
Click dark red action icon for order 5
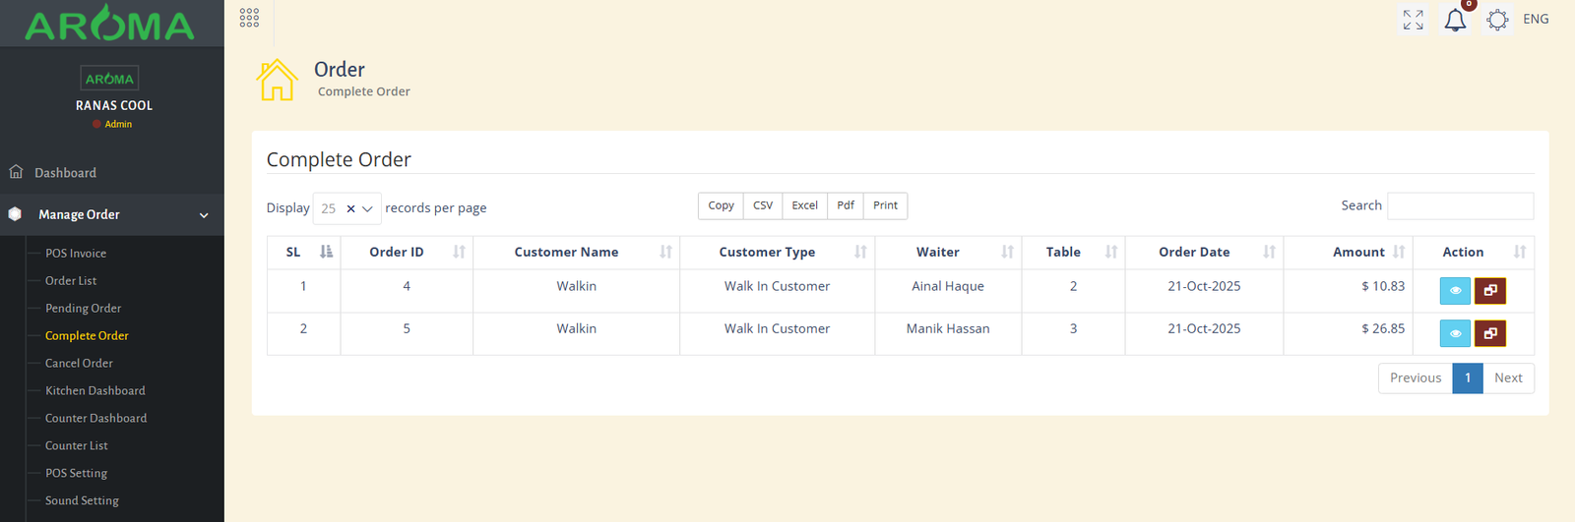pos(1490,333)
